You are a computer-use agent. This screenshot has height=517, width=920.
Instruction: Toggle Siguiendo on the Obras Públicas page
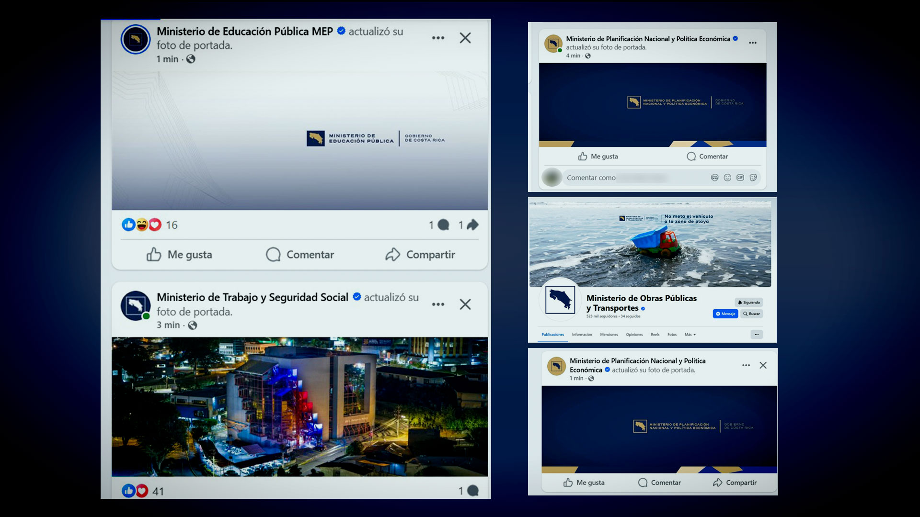[x=748, y=303]
